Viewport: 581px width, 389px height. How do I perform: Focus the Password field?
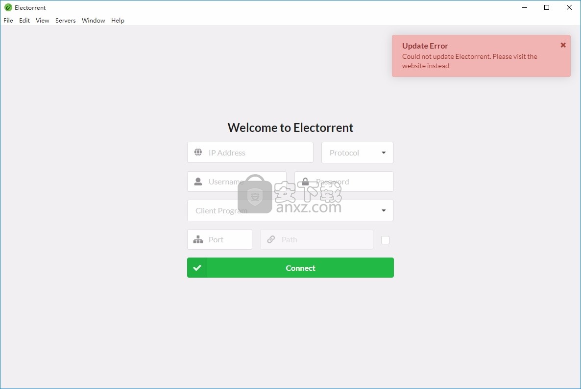344,182
